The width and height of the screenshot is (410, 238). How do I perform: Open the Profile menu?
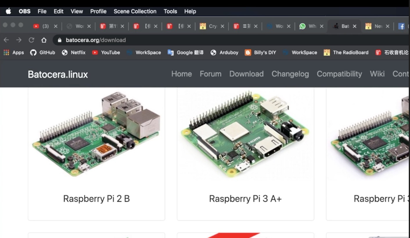[98, 11]
